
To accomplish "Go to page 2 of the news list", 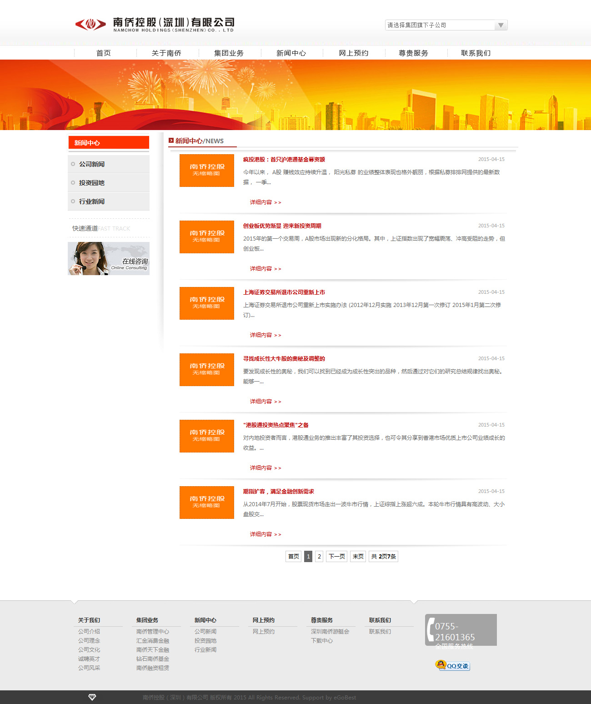I will point(319,556).
